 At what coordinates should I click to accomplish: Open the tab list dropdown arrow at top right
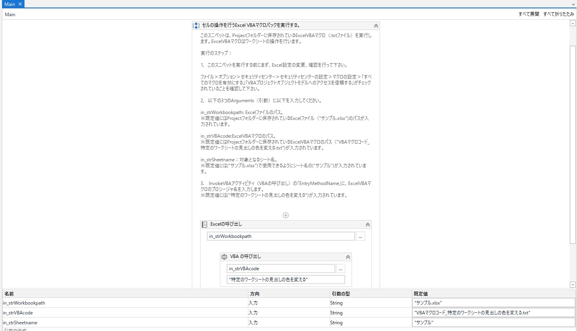[x=573, y=4]
